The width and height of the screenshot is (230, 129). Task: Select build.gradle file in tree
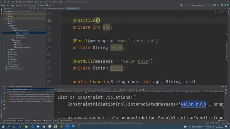(14, 54)
